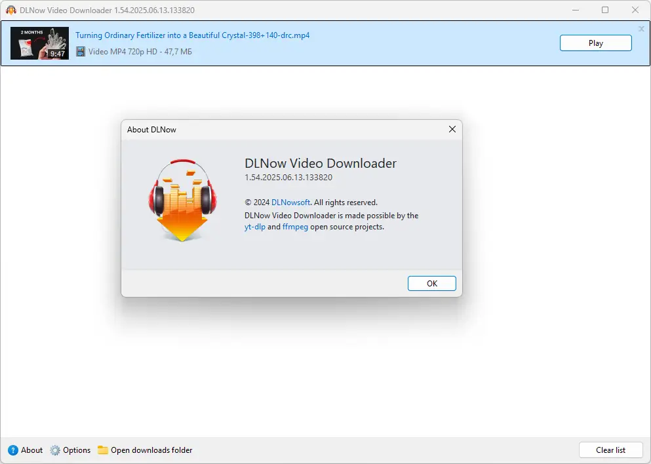This screenshot has width=651, height=464.
Task: Click the 2 MONTHS badge on the thumbnail
Action: point(31,31)
